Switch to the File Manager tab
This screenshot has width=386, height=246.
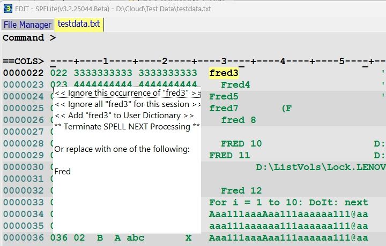click(27, 25)
